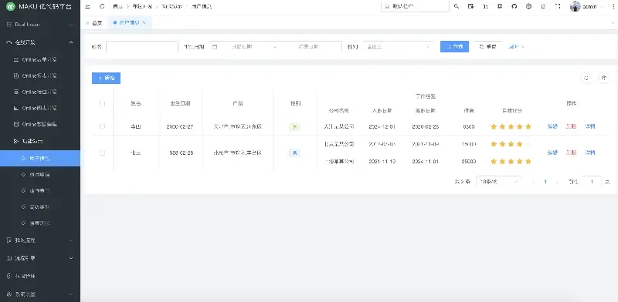Click the red 删除 link for row 李四
618x302 pixels.
tap(571, 126)
